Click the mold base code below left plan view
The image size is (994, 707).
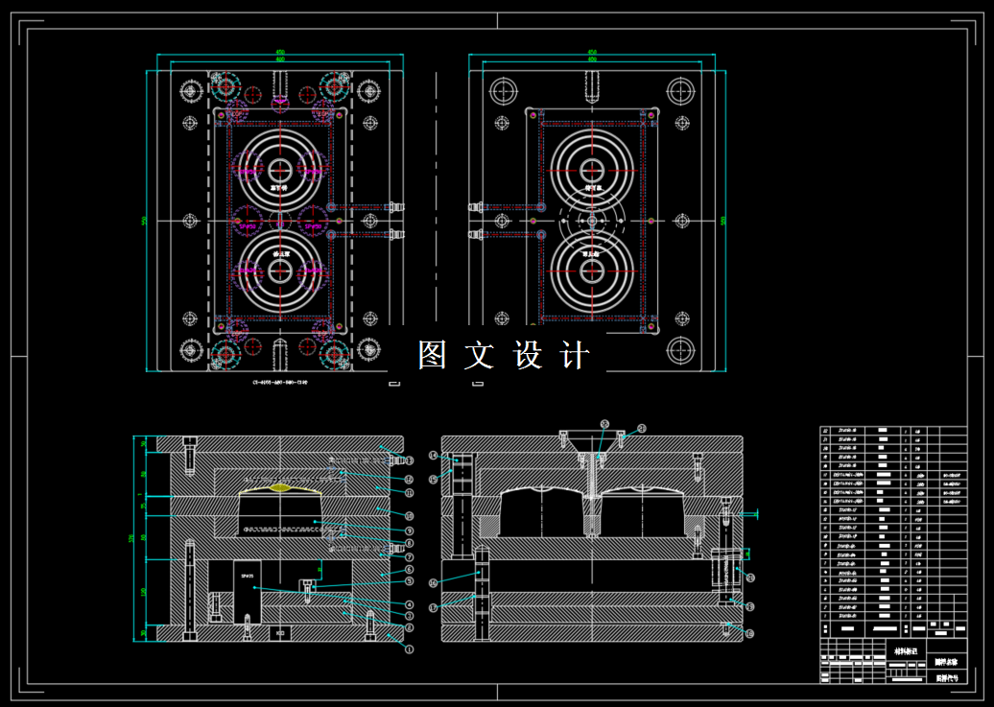click(x=280, y=383)
